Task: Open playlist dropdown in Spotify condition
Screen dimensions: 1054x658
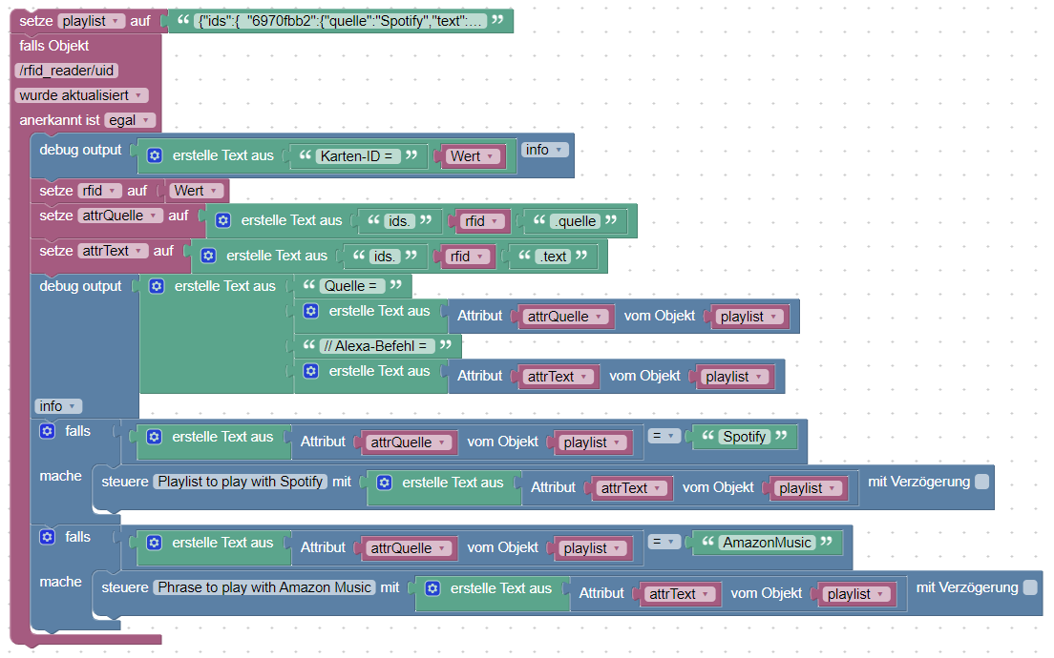Action: 593,442
